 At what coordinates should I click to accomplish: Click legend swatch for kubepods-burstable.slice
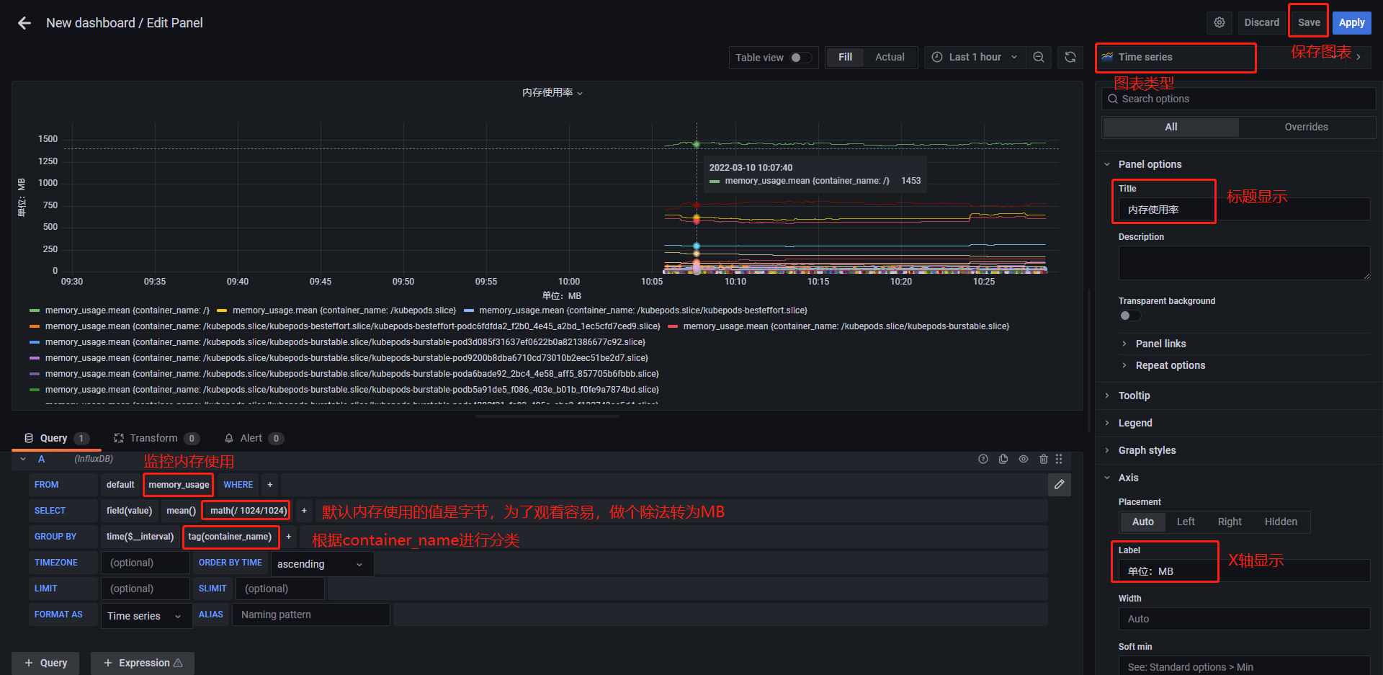pos(673,326)
